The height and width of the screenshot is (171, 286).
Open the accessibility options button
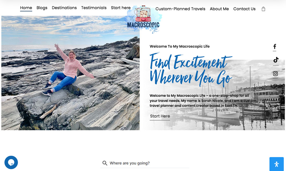pos(277,164)
